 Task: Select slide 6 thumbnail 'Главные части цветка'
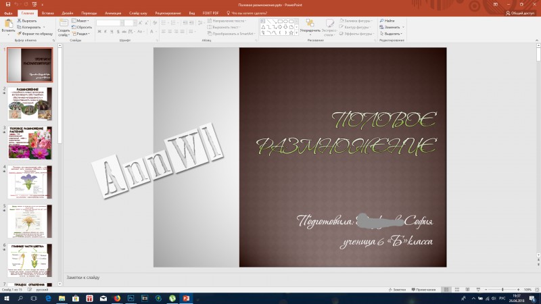point(30,260)
